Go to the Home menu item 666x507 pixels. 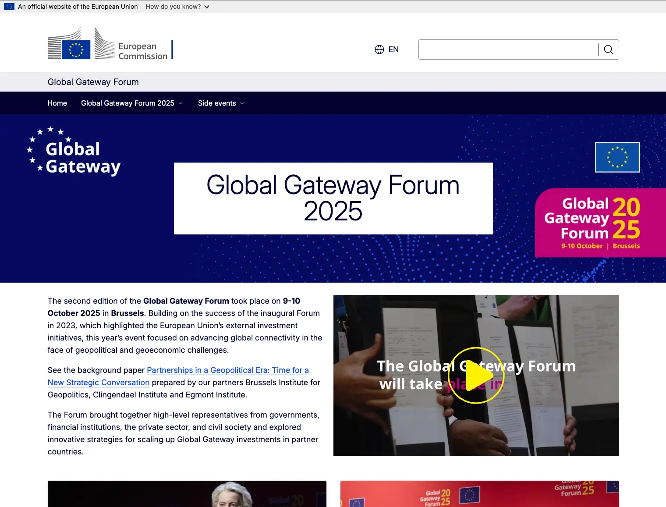[57, 103]
